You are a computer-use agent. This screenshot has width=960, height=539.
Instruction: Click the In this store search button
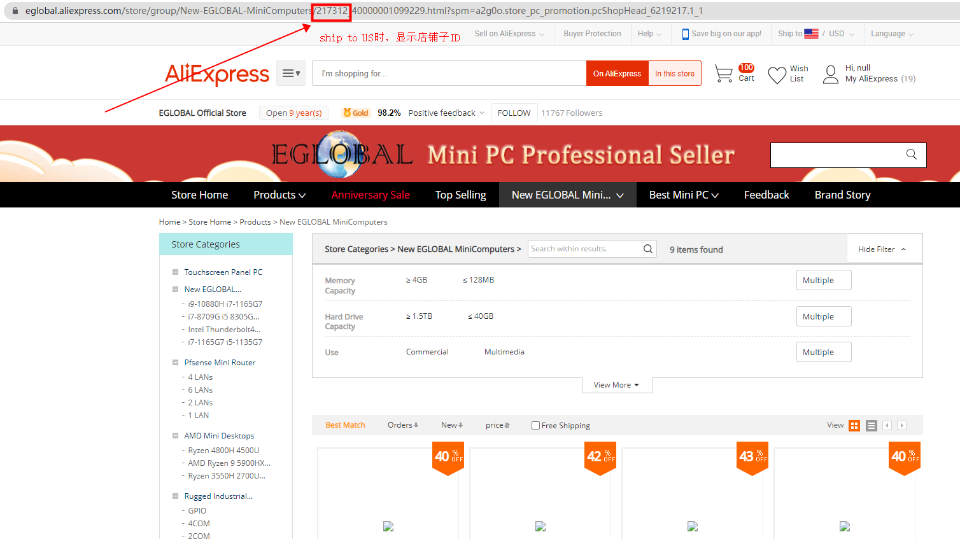coord(675,73)
